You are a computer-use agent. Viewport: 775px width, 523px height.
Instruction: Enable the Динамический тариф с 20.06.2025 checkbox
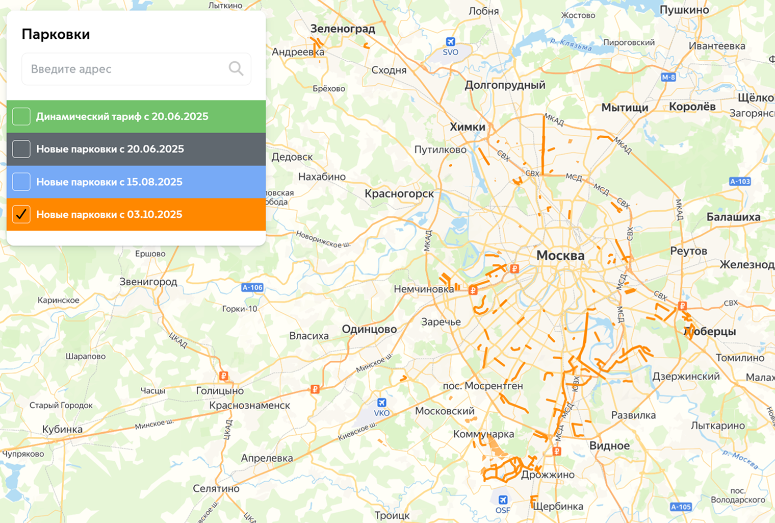[21, 116]
